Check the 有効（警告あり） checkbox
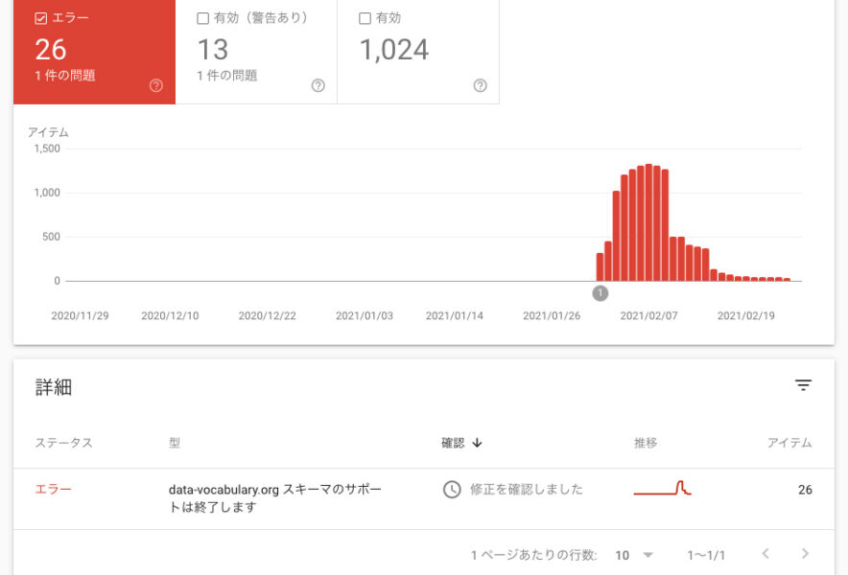The image size is (848, 575). coord(202,18)
